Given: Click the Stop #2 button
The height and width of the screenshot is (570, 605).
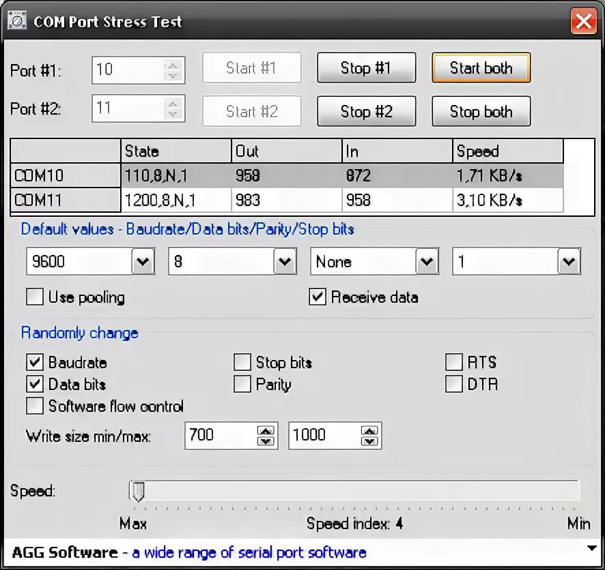Looking at the screenshot, I should (367, 111).
